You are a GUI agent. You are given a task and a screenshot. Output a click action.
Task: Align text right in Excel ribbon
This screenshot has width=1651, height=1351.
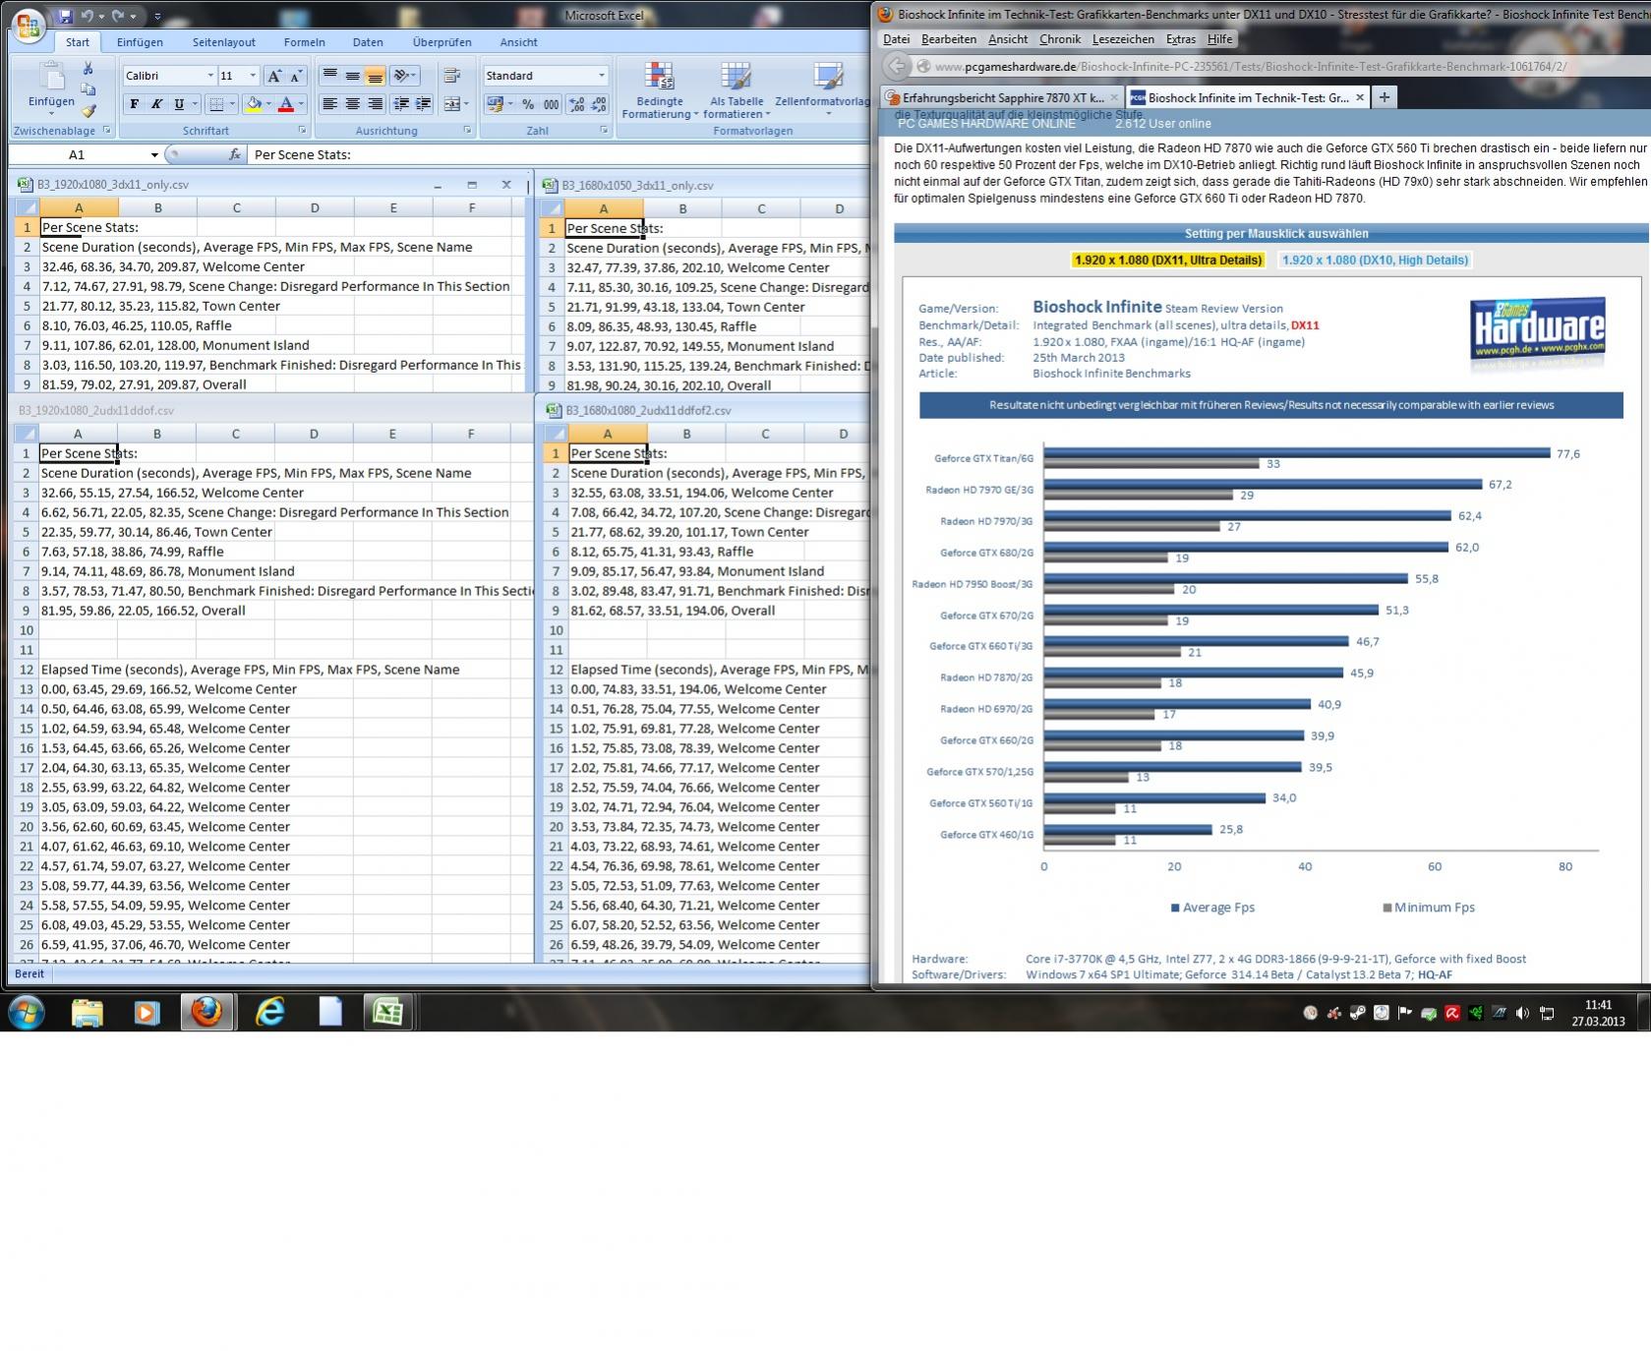pyautogui.click(x=375, y=103)
